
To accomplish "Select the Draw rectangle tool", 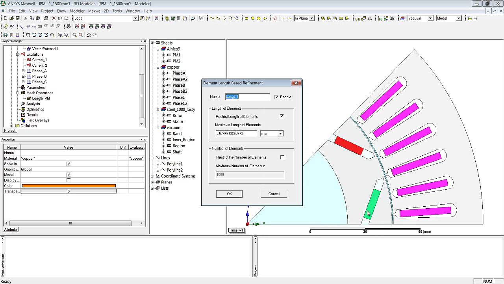I will pyautogui.click(x=246, y=18).
